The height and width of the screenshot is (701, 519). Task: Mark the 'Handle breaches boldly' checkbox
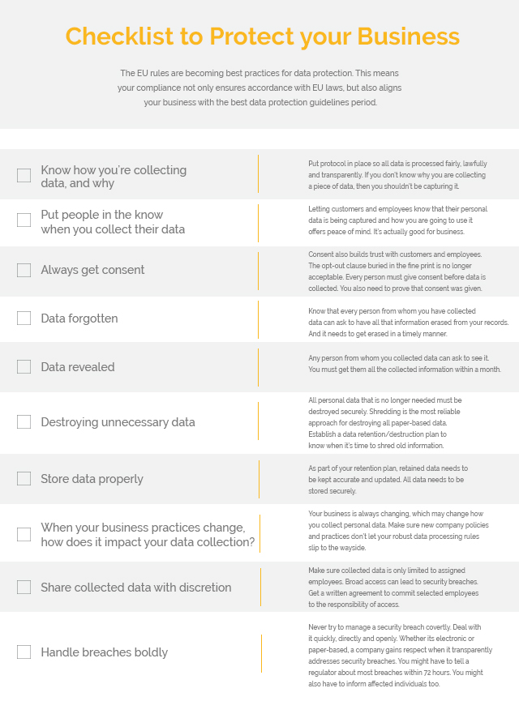(x=24, y=652)
